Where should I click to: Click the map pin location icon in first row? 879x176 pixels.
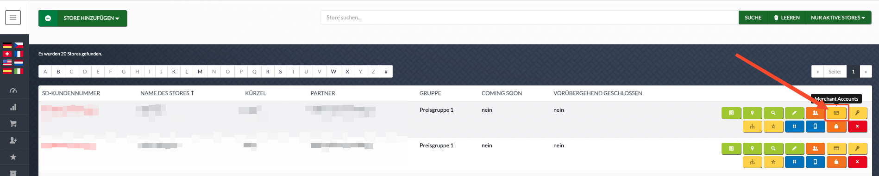pyautogui.click(x=752, y=113)
